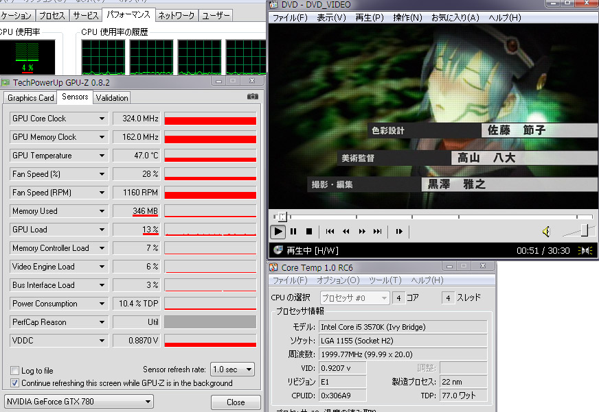Image resolution: width=599 pixels, height=412 pixels.
Task: Open the サービス tab in Task Manager
Action: [86, 16]
